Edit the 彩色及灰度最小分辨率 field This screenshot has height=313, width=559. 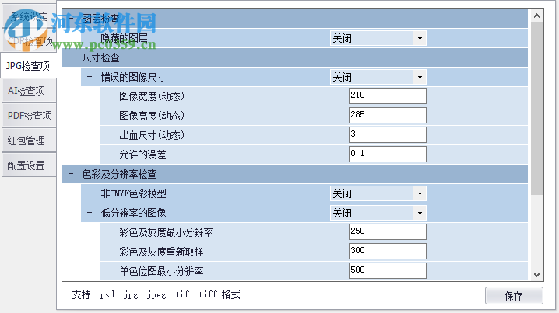point(388,232)
